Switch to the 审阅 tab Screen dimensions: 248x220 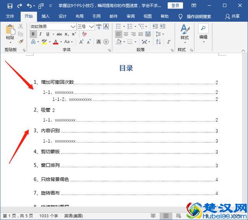[131, 16]
